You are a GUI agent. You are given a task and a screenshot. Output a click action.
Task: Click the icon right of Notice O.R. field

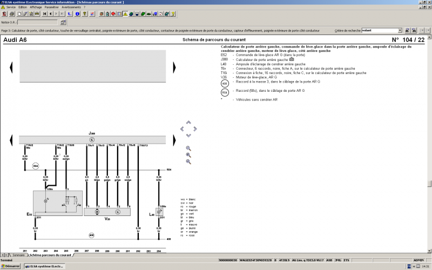point(63,22)
